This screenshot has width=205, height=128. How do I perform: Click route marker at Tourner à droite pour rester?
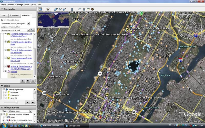[x=107, y=95]
